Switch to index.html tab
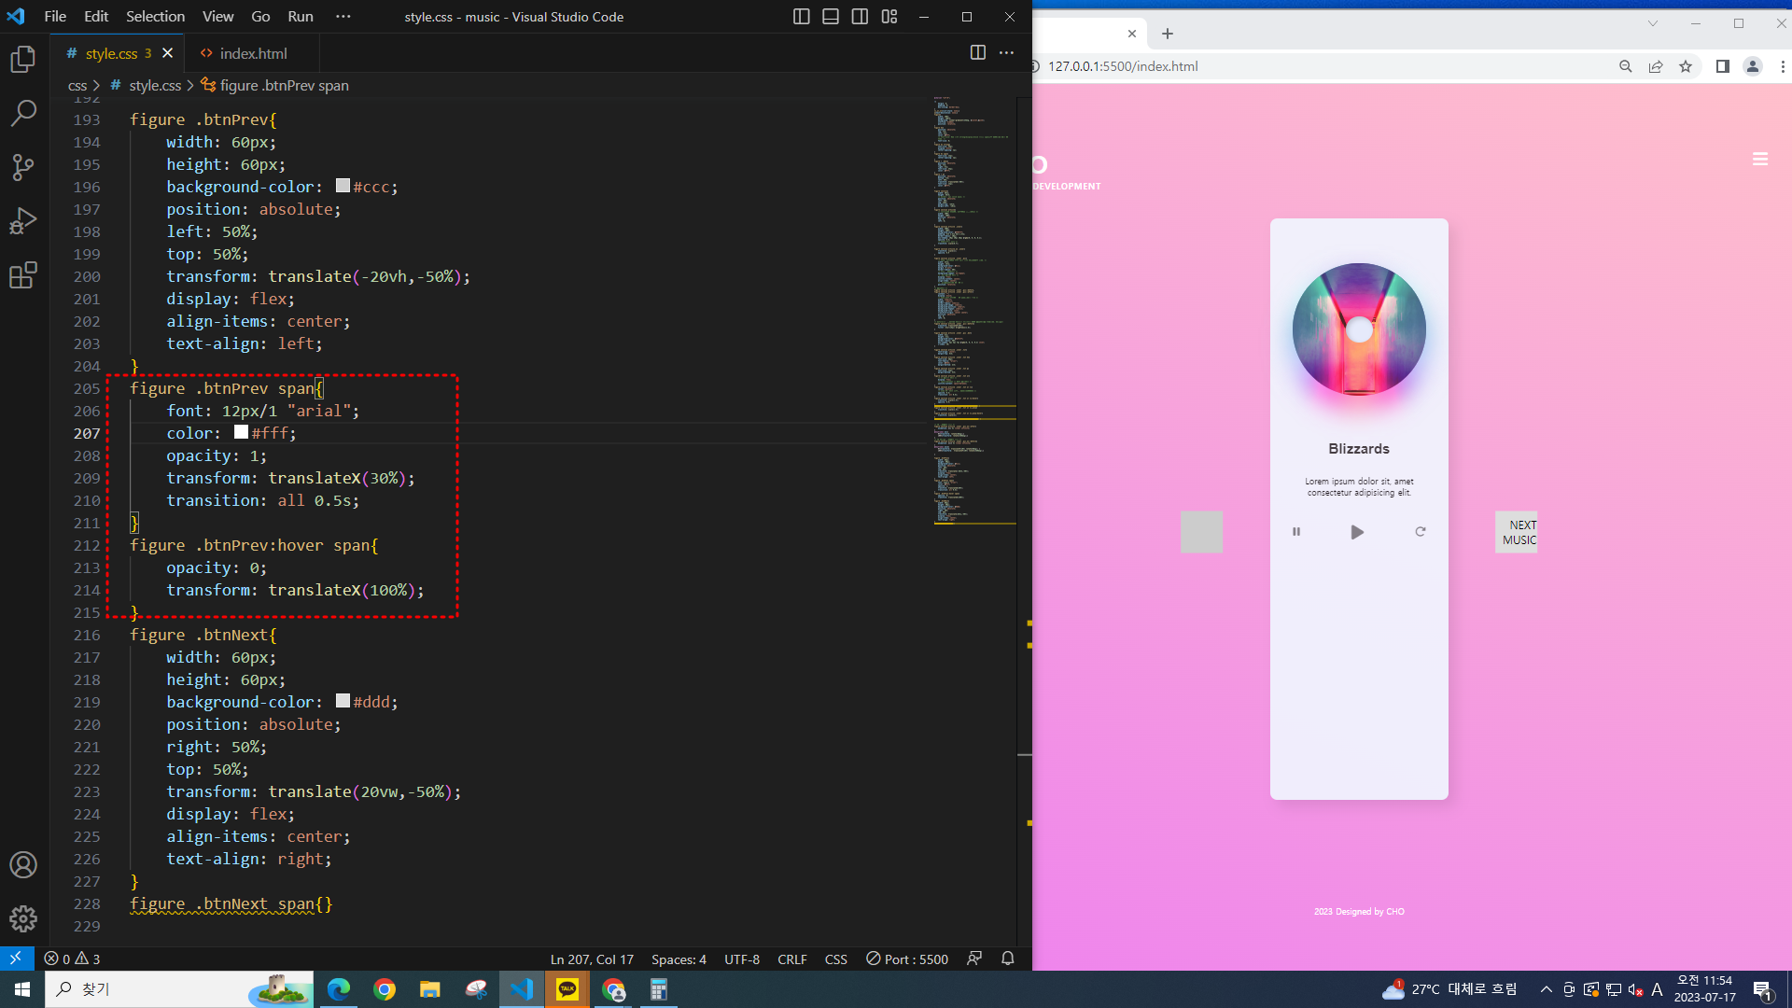 pyautogui.click(x=253, y=54)
